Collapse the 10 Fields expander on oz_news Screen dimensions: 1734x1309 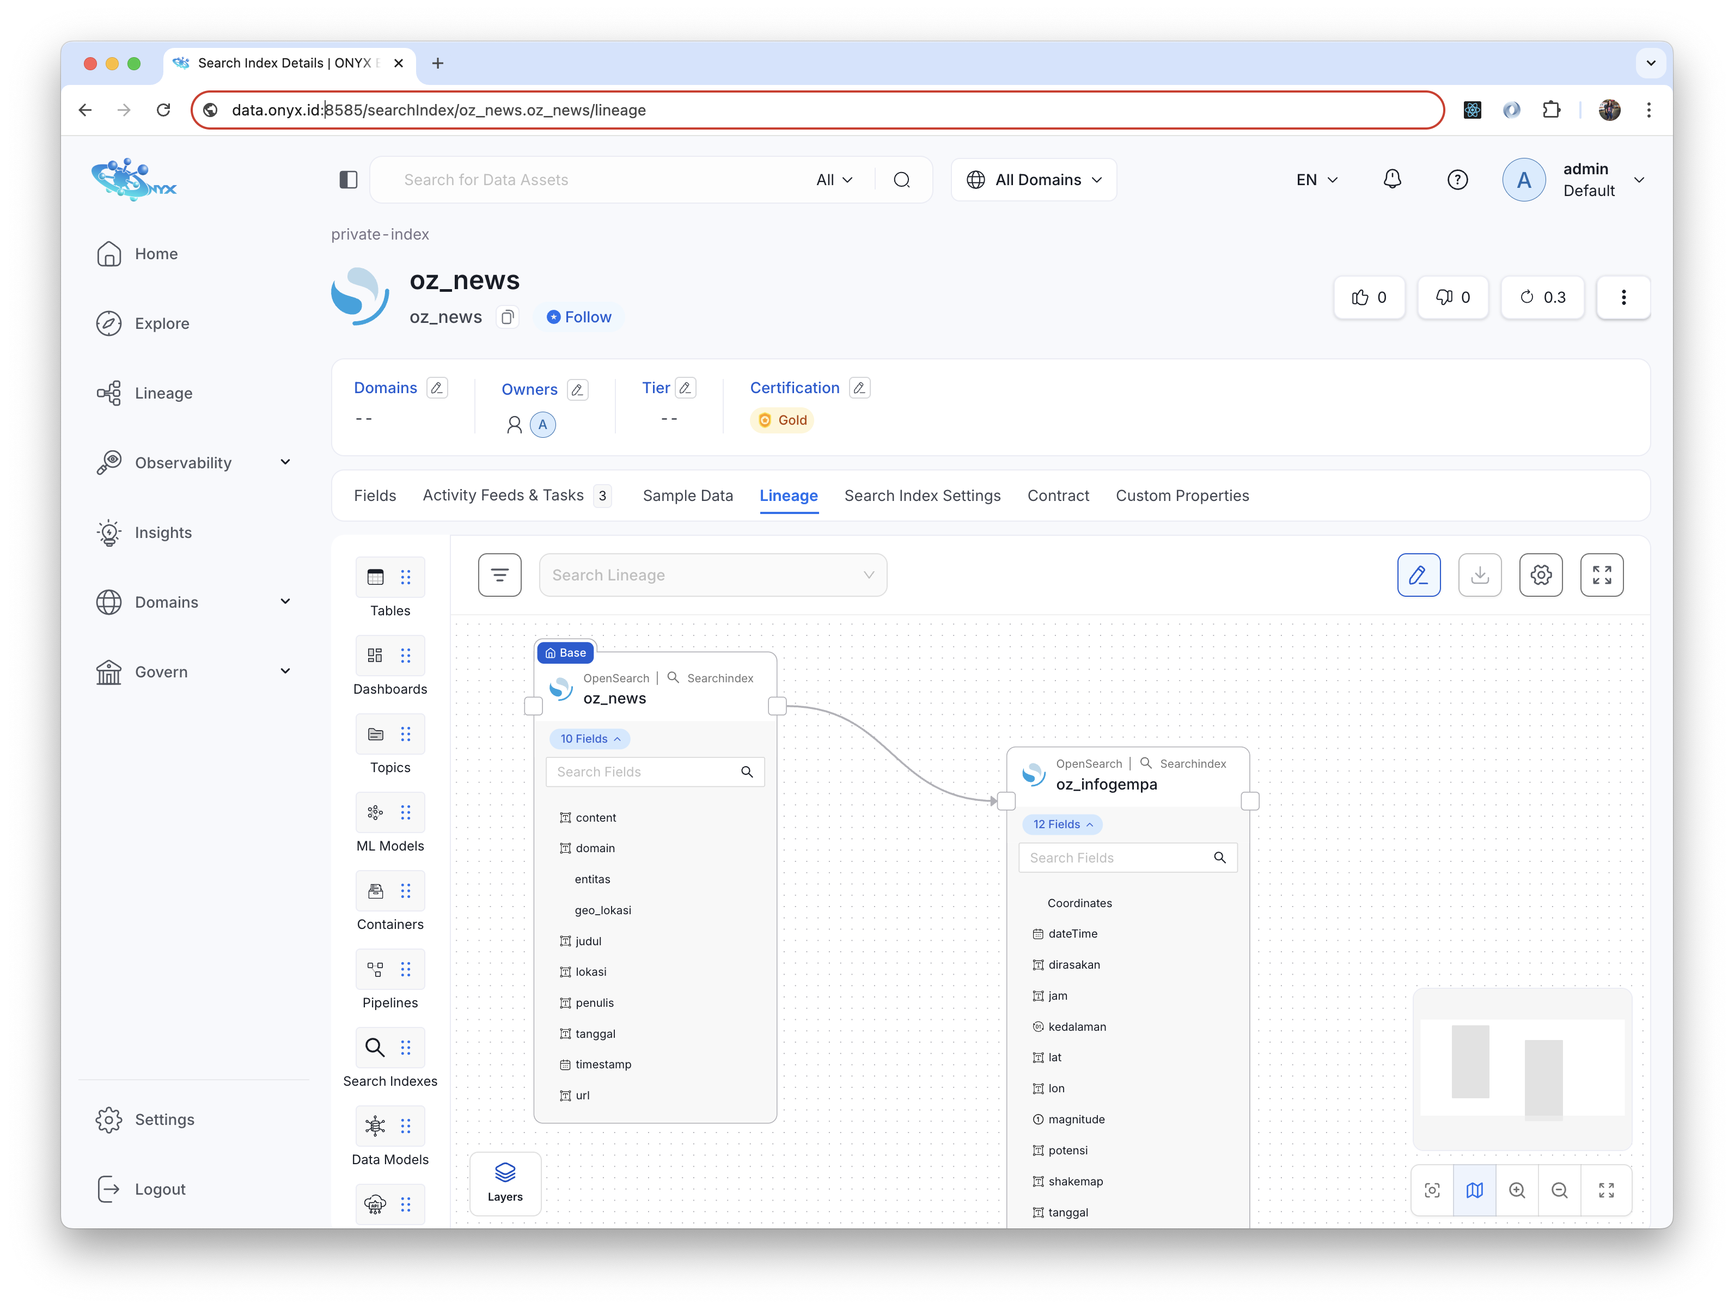tap(589, 738)
